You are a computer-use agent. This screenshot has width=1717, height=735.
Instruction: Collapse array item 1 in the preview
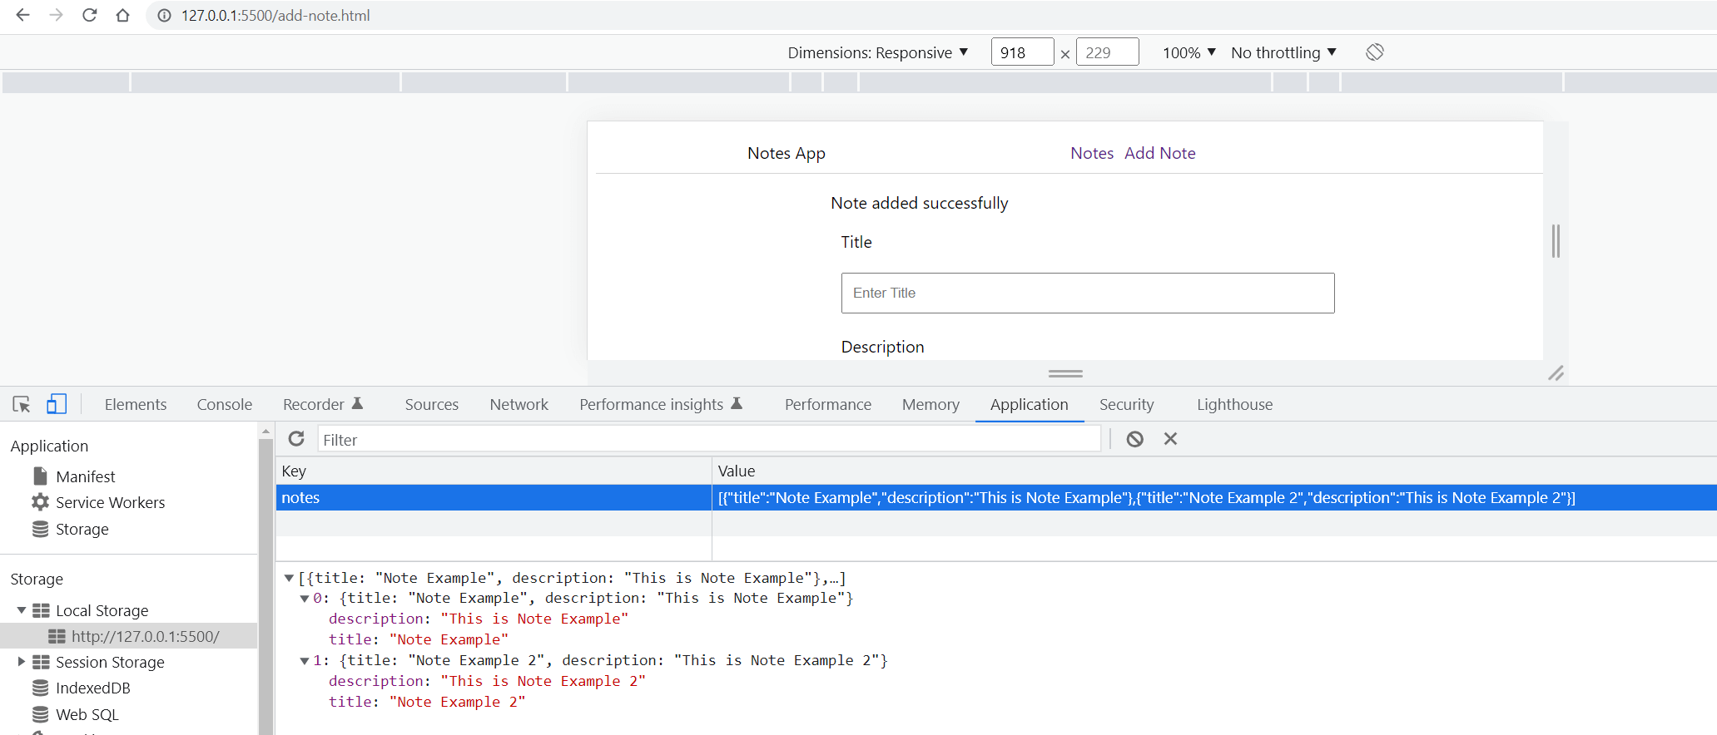coord(305,661)
